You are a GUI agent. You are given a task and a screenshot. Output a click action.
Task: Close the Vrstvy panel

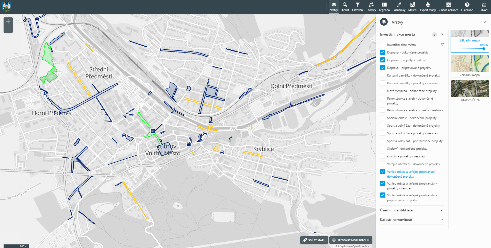point(485,22)
